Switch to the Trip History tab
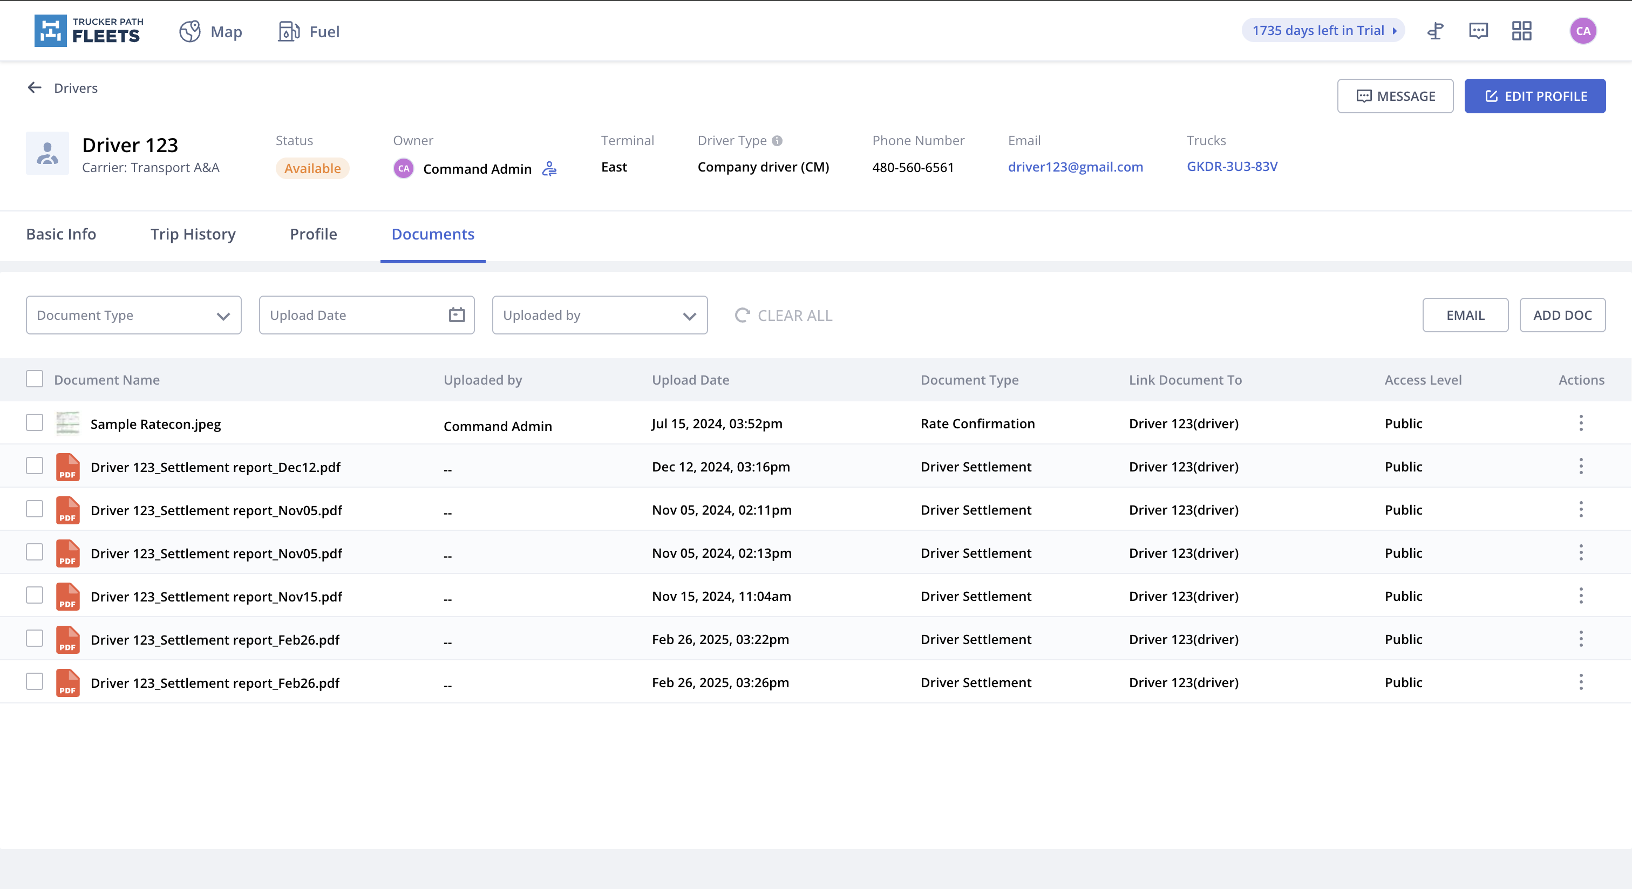Image resolution: width=1632 pixels, height=889 pixels. click(193, 234)
